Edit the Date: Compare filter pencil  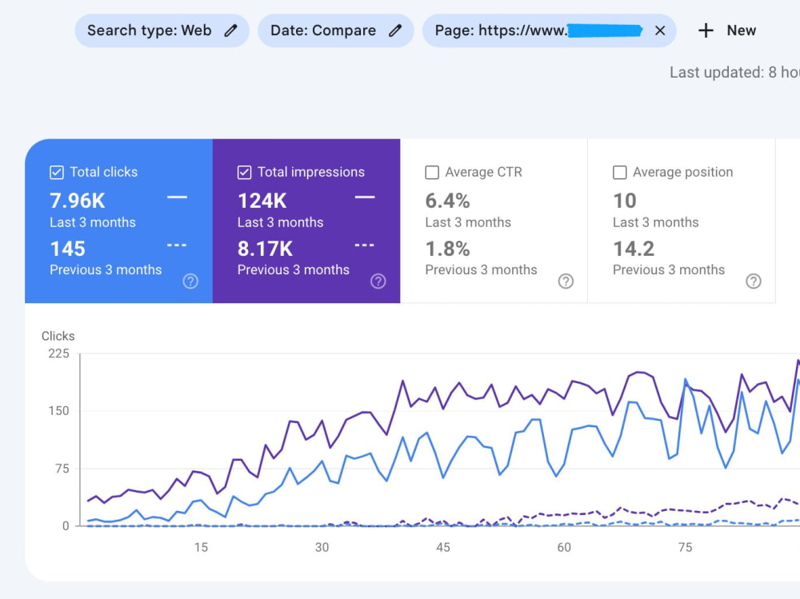395,30
